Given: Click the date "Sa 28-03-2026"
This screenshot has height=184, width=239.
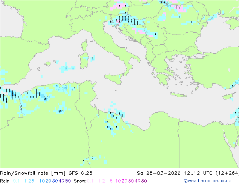Looking at the screenshot, I should coord(159,173).
